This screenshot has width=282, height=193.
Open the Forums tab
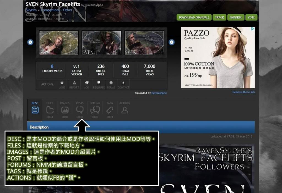(95, 110)
